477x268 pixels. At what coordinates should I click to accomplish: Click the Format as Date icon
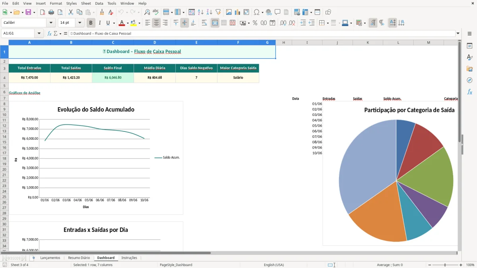pyautogui.click(x=272, y=23)
